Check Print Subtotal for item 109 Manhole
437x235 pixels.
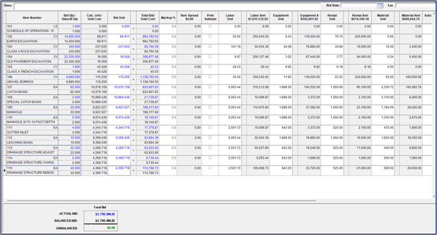[210, 107]
